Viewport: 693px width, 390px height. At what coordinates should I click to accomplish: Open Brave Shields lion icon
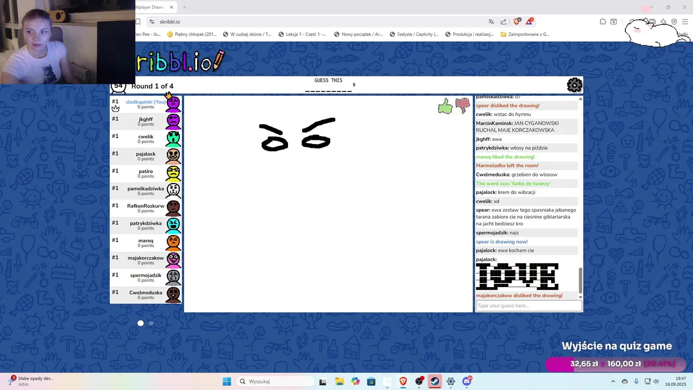(516, 22)
